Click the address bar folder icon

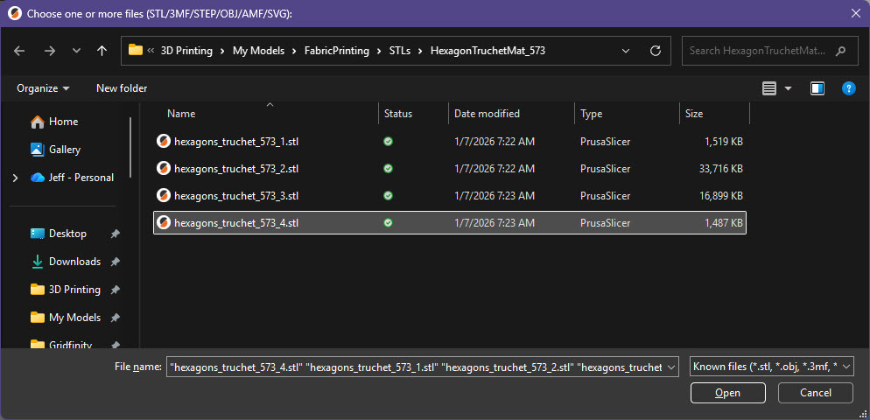pyautogui.click(x=136, y=51)
